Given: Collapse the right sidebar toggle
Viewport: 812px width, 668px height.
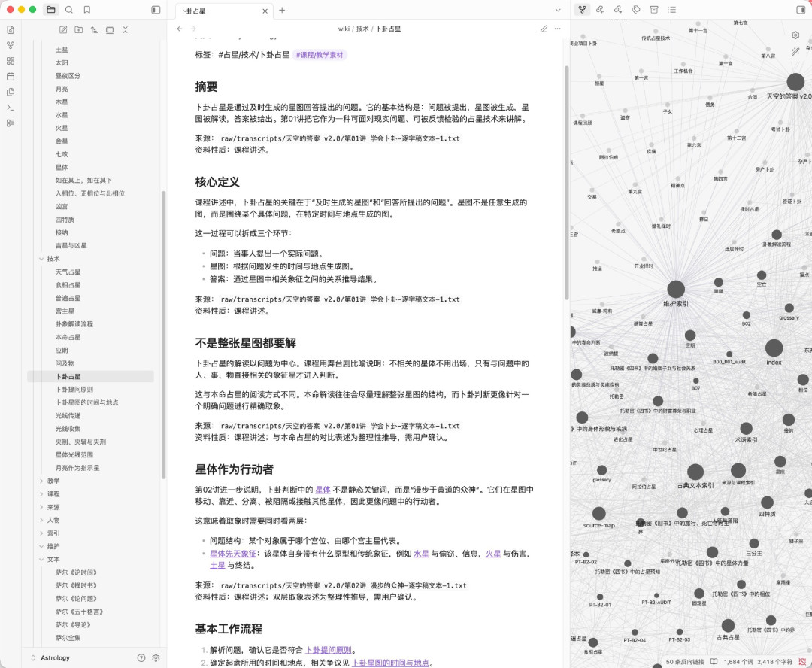Looking at the screenshot, I should pos(801,9).
